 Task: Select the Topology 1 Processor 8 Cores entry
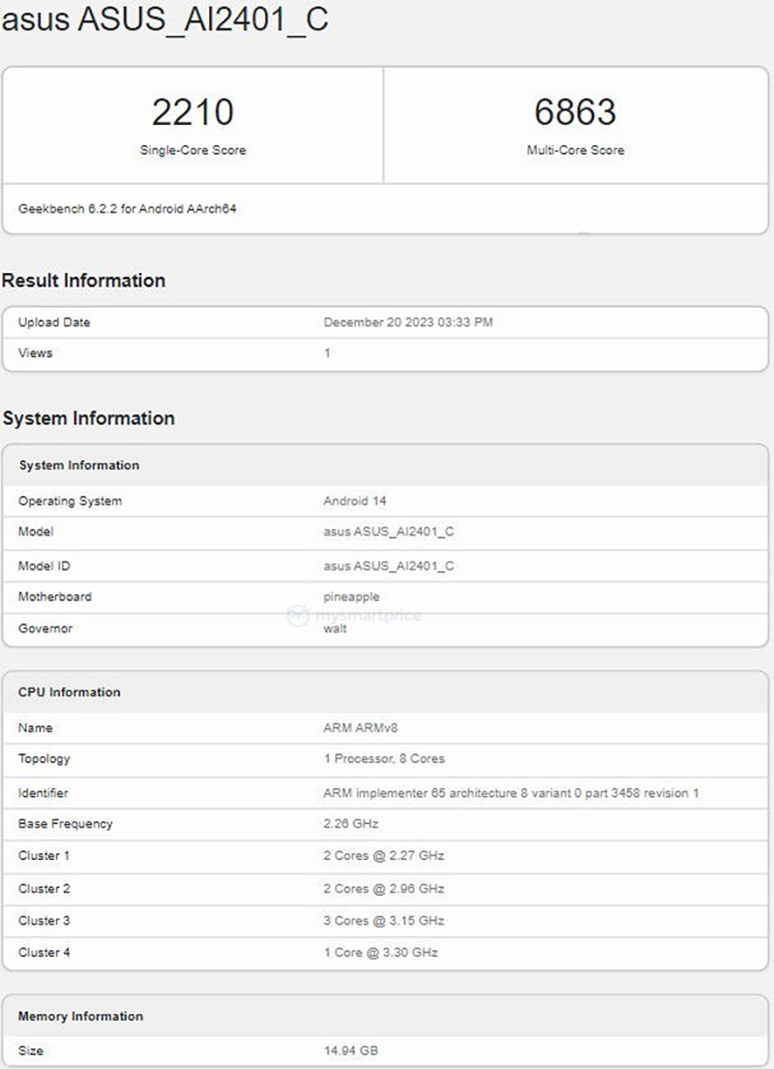tap(381, 759)
